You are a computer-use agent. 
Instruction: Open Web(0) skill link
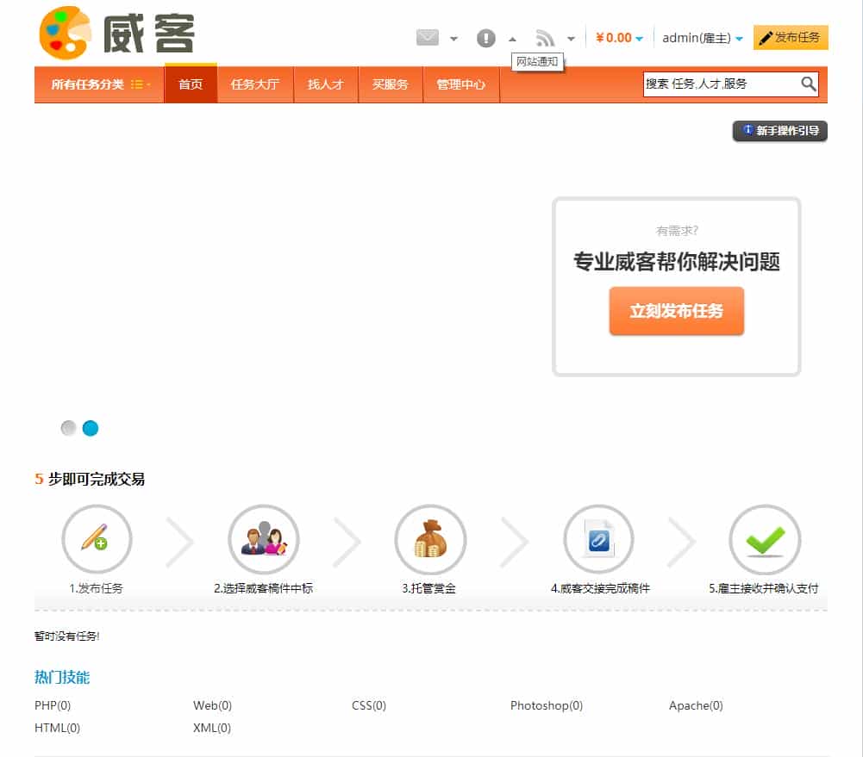click(x=212, y=705)
